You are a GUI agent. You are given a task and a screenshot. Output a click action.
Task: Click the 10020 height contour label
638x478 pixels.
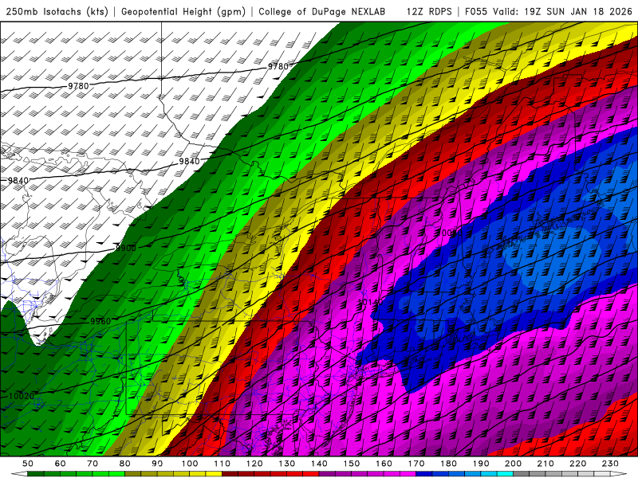(22, 396)
